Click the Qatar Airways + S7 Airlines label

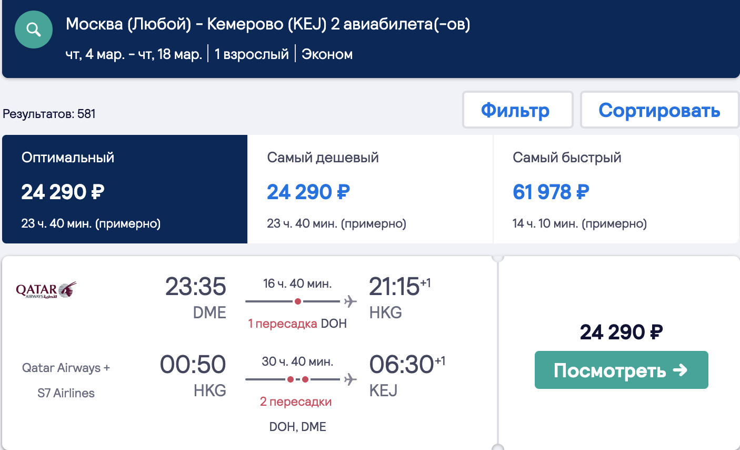pyautogui.click(x=66, y=380)
